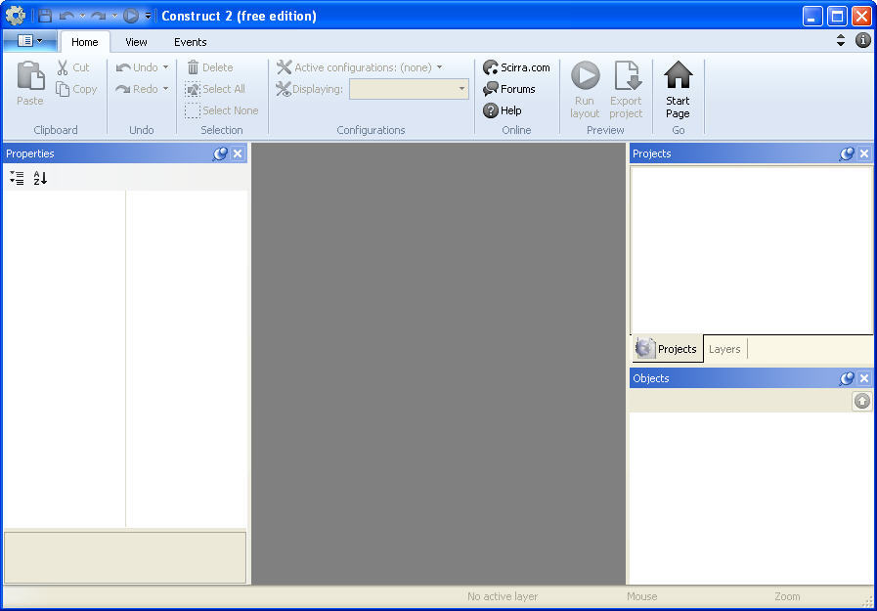Click the Select None button
Screen dimensions: 877x611
tap(222, 110)
